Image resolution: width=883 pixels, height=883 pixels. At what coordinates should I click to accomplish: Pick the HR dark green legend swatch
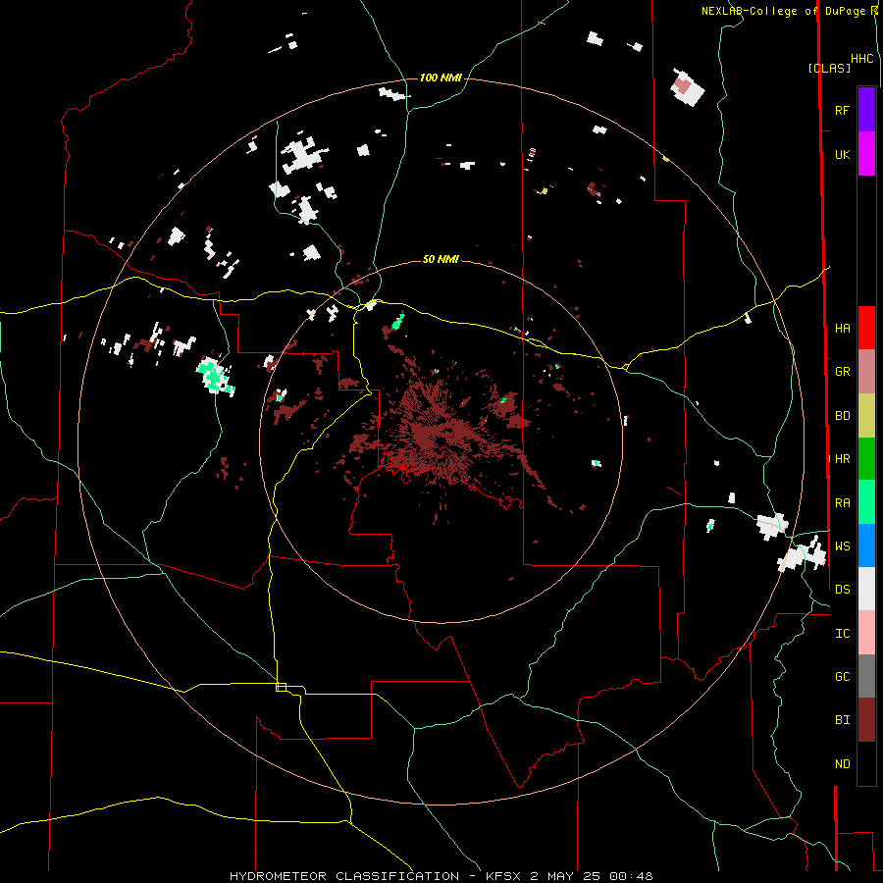tap(866, 459)
